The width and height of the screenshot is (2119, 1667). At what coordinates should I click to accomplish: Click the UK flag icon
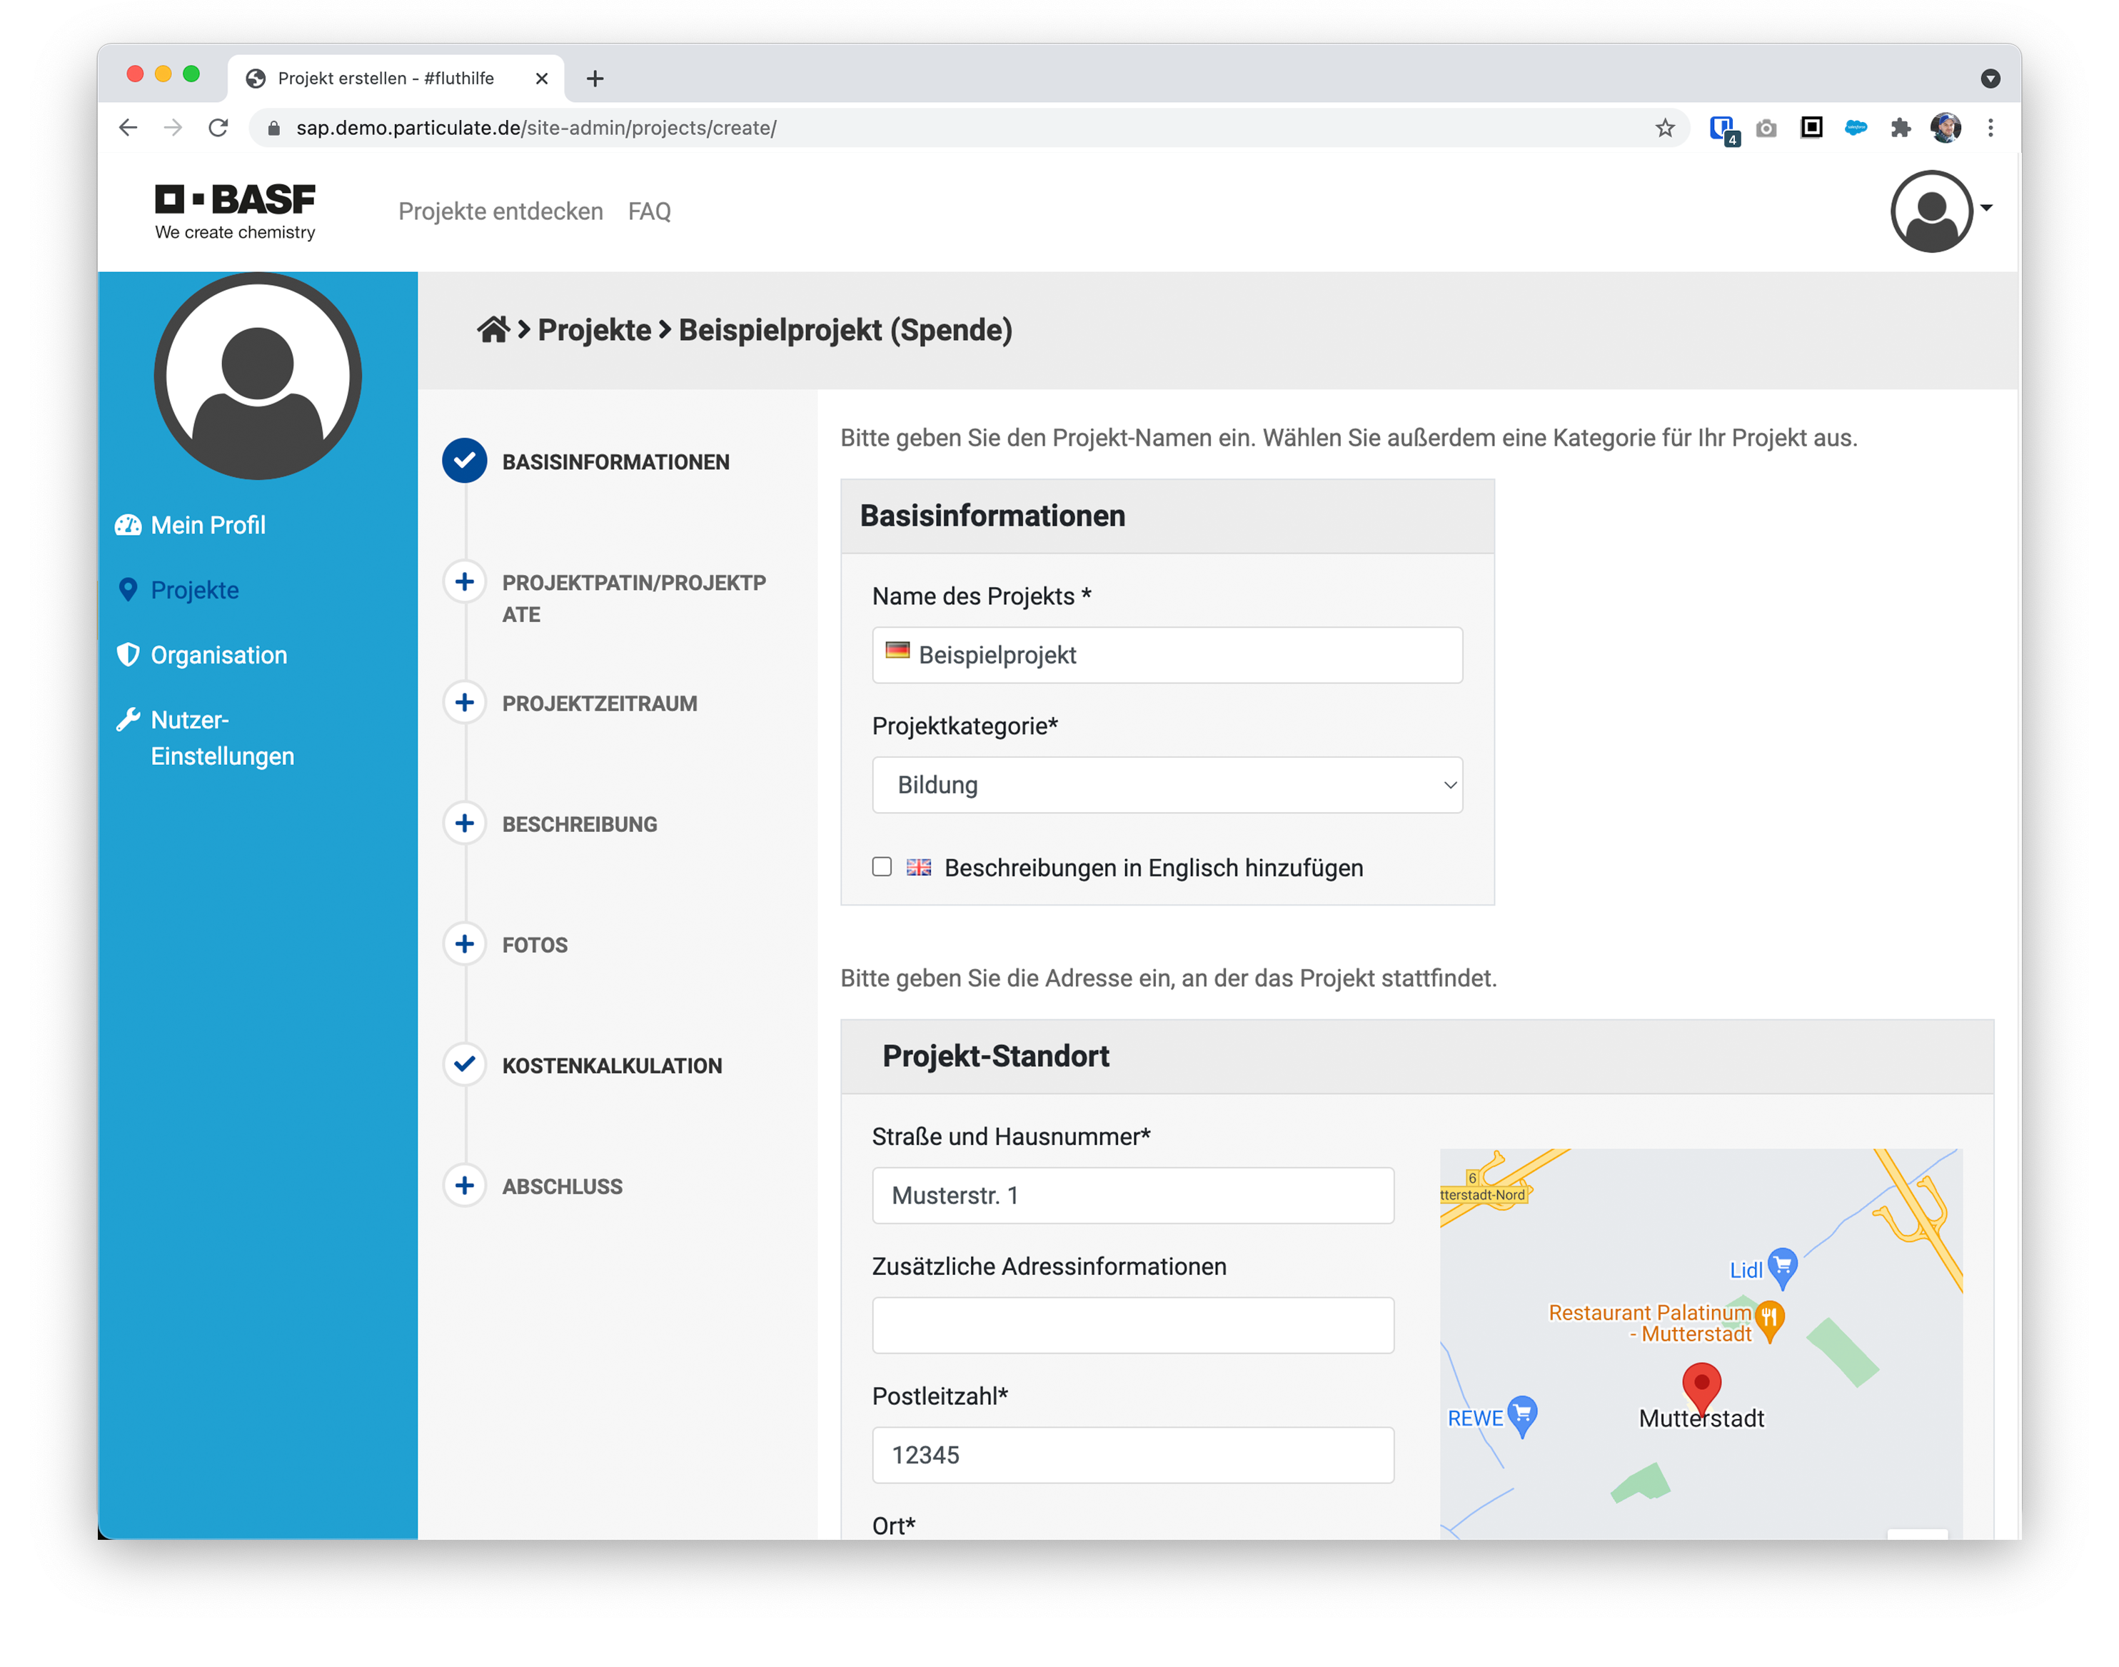click(918, 866)
